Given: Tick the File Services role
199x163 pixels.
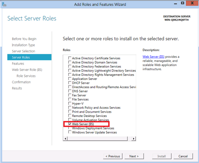Looking at the screenshot, I should pos(70,99).
